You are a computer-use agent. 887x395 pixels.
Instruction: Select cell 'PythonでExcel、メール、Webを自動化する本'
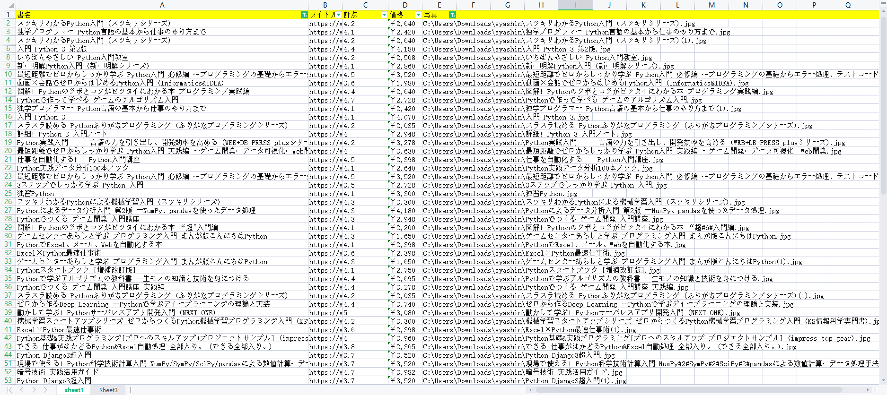[162, 244]
